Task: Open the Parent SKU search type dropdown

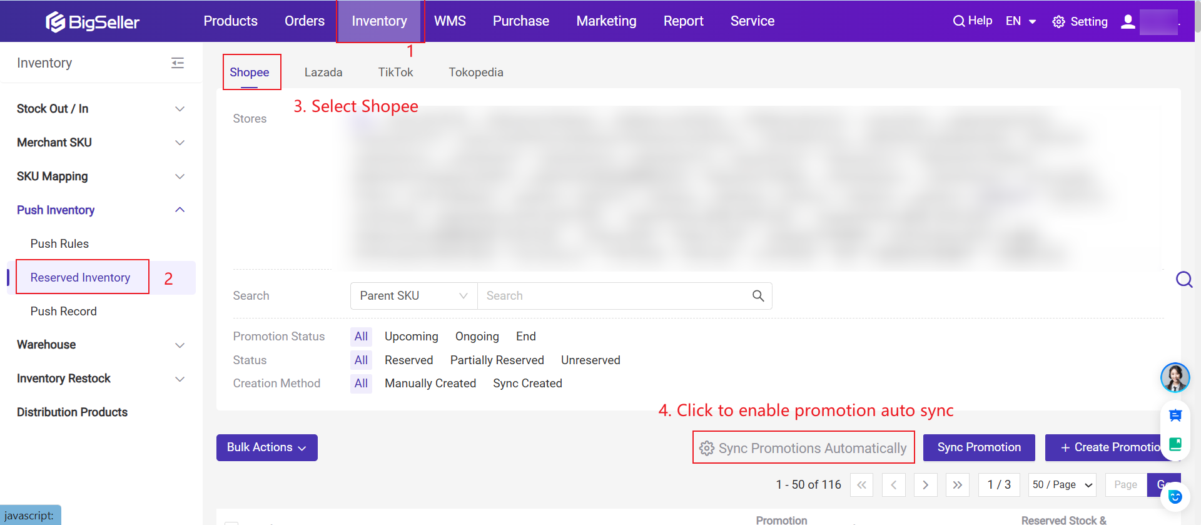Action: 413,296
